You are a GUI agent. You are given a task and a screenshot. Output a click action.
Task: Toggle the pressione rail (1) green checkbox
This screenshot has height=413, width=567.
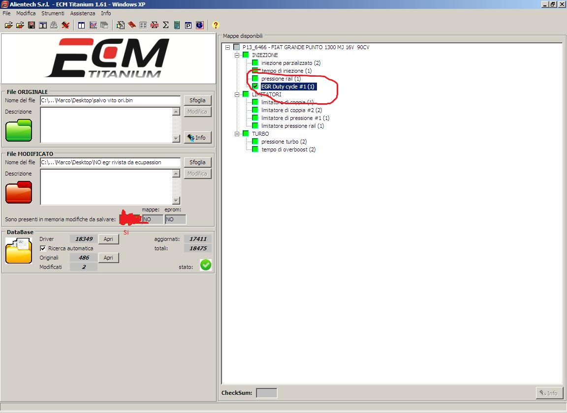(255, 78)
